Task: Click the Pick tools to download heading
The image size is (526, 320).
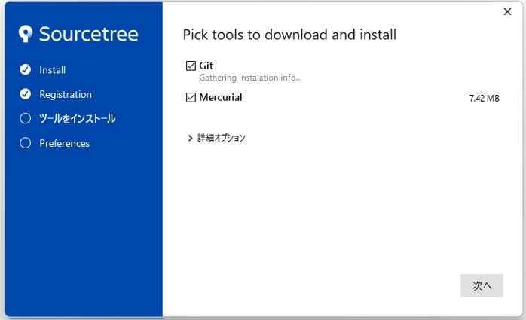Action: (289, 35)
